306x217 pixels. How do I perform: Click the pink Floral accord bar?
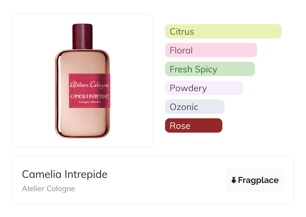coord(211,50)
